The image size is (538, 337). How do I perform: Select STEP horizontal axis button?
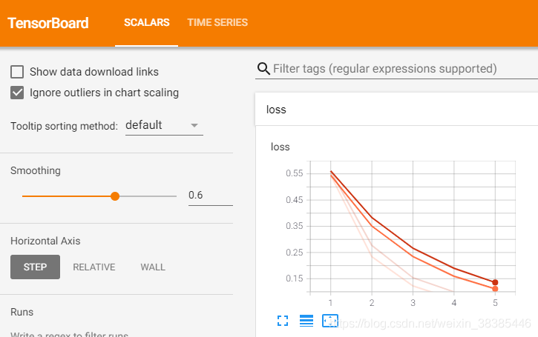(35, 267)
